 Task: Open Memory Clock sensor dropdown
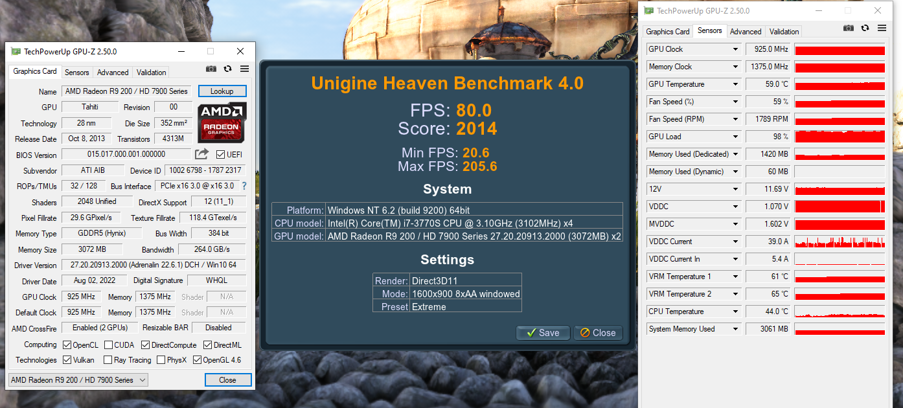coord(735,67)
